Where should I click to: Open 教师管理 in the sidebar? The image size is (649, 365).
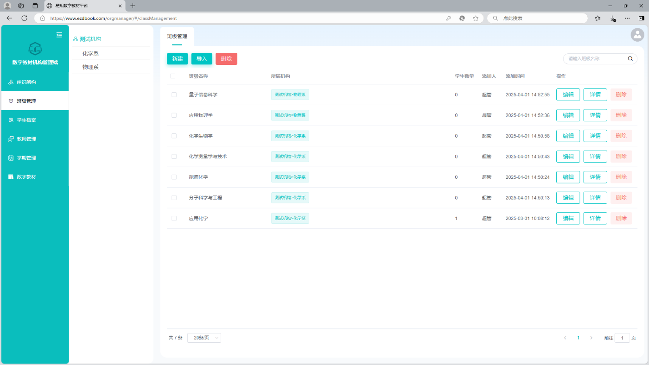[x=35, y=139]
